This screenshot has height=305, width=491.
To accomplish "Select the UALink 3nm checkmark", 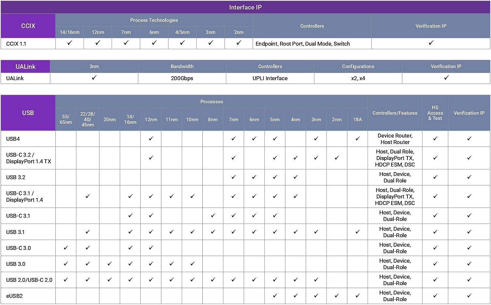I will click(x=94, y=78).
